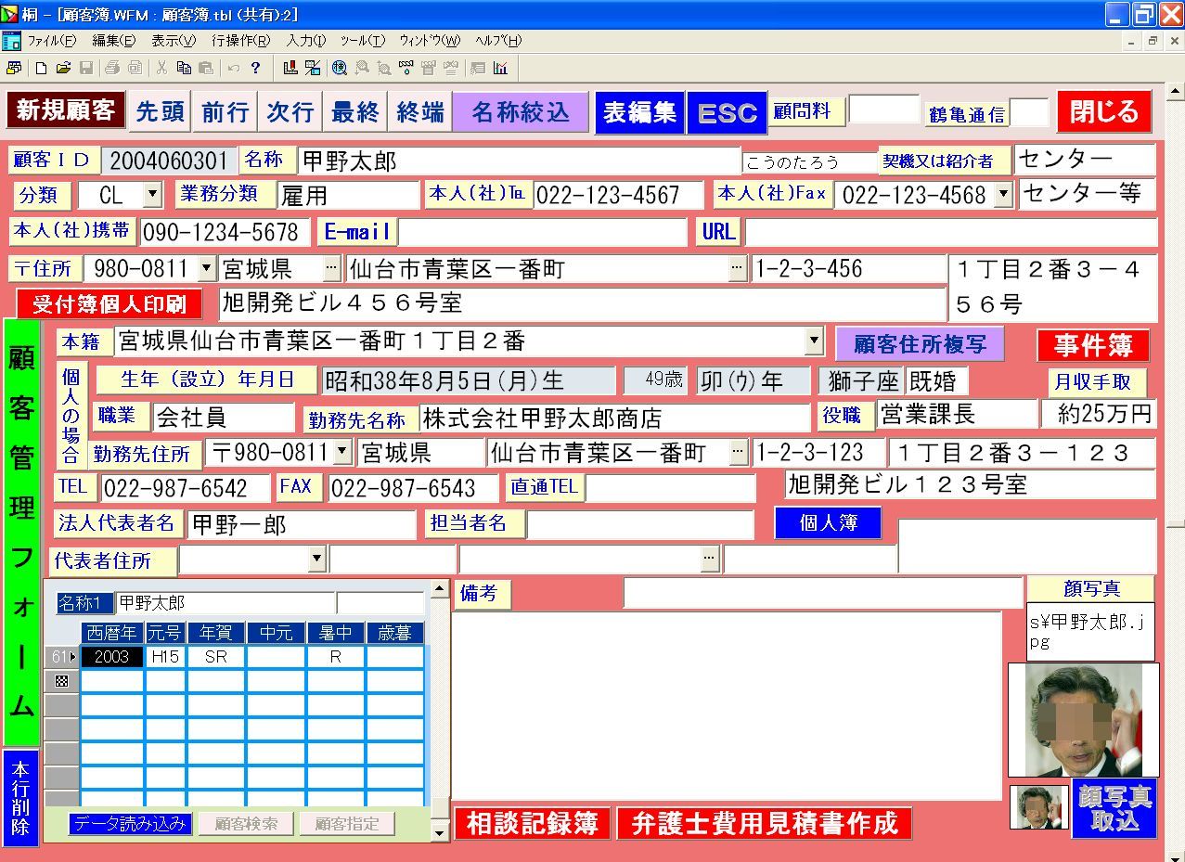Click the copy icon in toolbar
The image size is (1185, 862).
(x=184, y=68)
